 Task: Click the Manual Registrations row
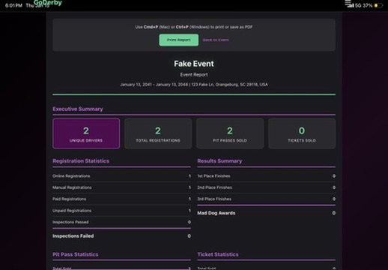click(121, 187)
